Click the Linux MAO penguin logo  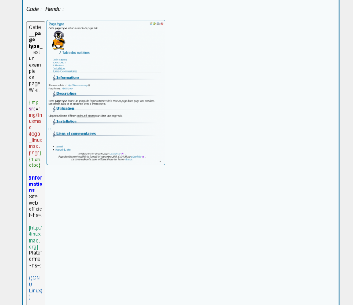(x=58, y=40)
